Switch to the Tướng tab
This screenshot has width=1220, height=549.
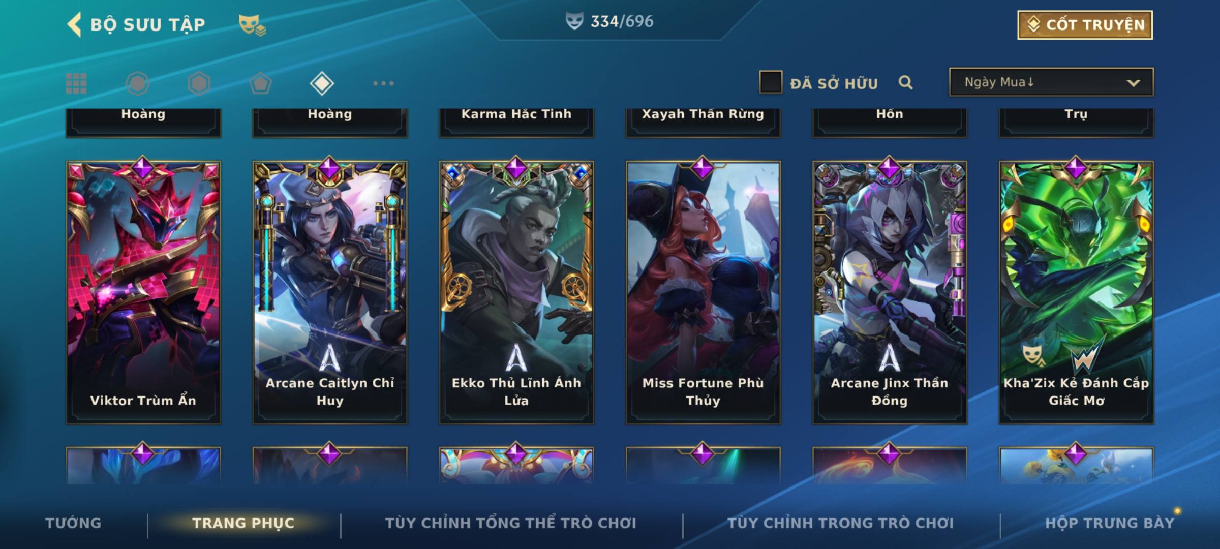(73, 523)
